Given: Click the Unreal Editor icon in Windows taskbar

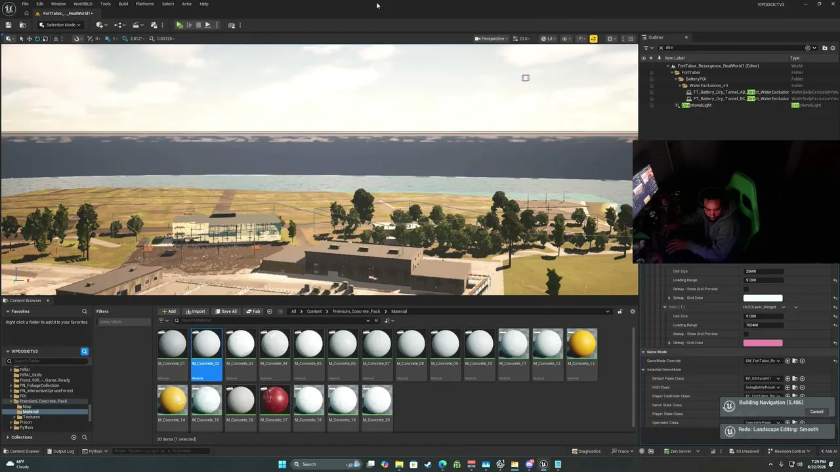Looking at the screenshot, I should 543,464.
